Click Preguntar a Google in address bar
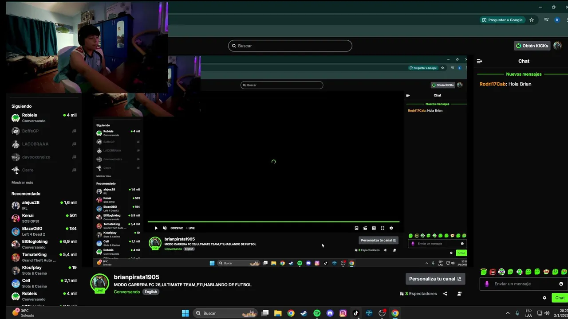568x319 pixels. coord(502,20)
